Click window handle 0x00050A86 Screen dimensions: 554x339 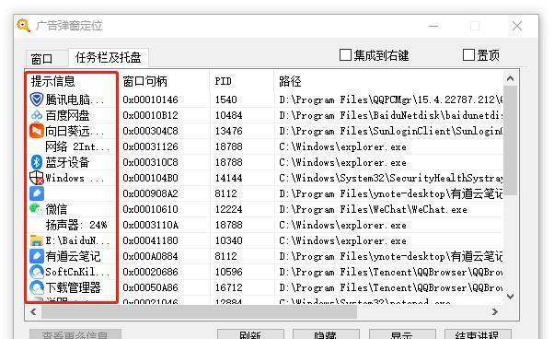coord(151,287)
